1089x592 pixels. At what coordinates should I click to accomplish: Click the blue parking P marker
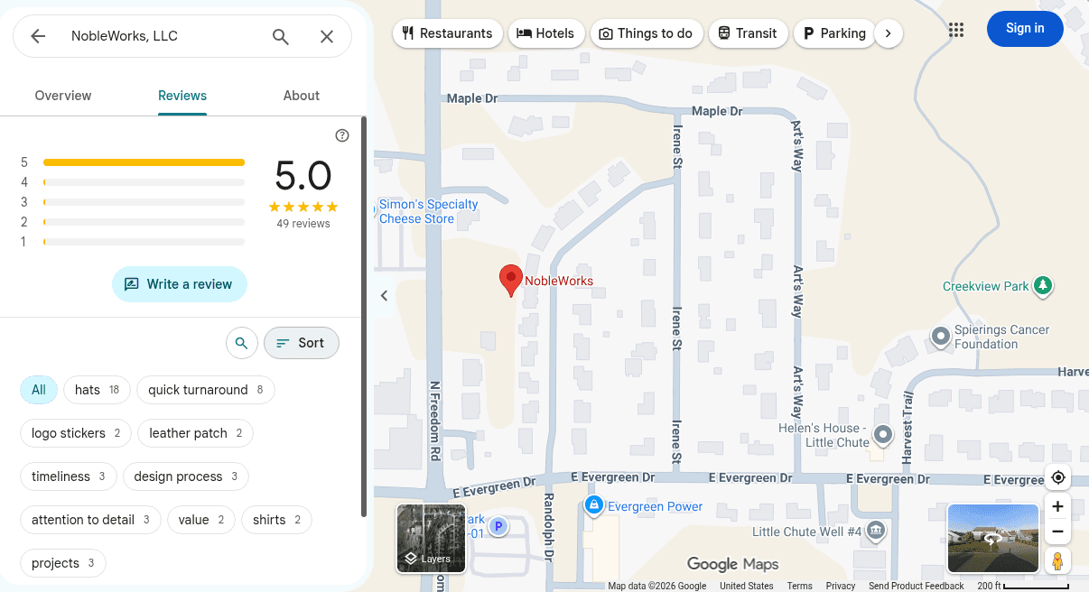point(498,526)
